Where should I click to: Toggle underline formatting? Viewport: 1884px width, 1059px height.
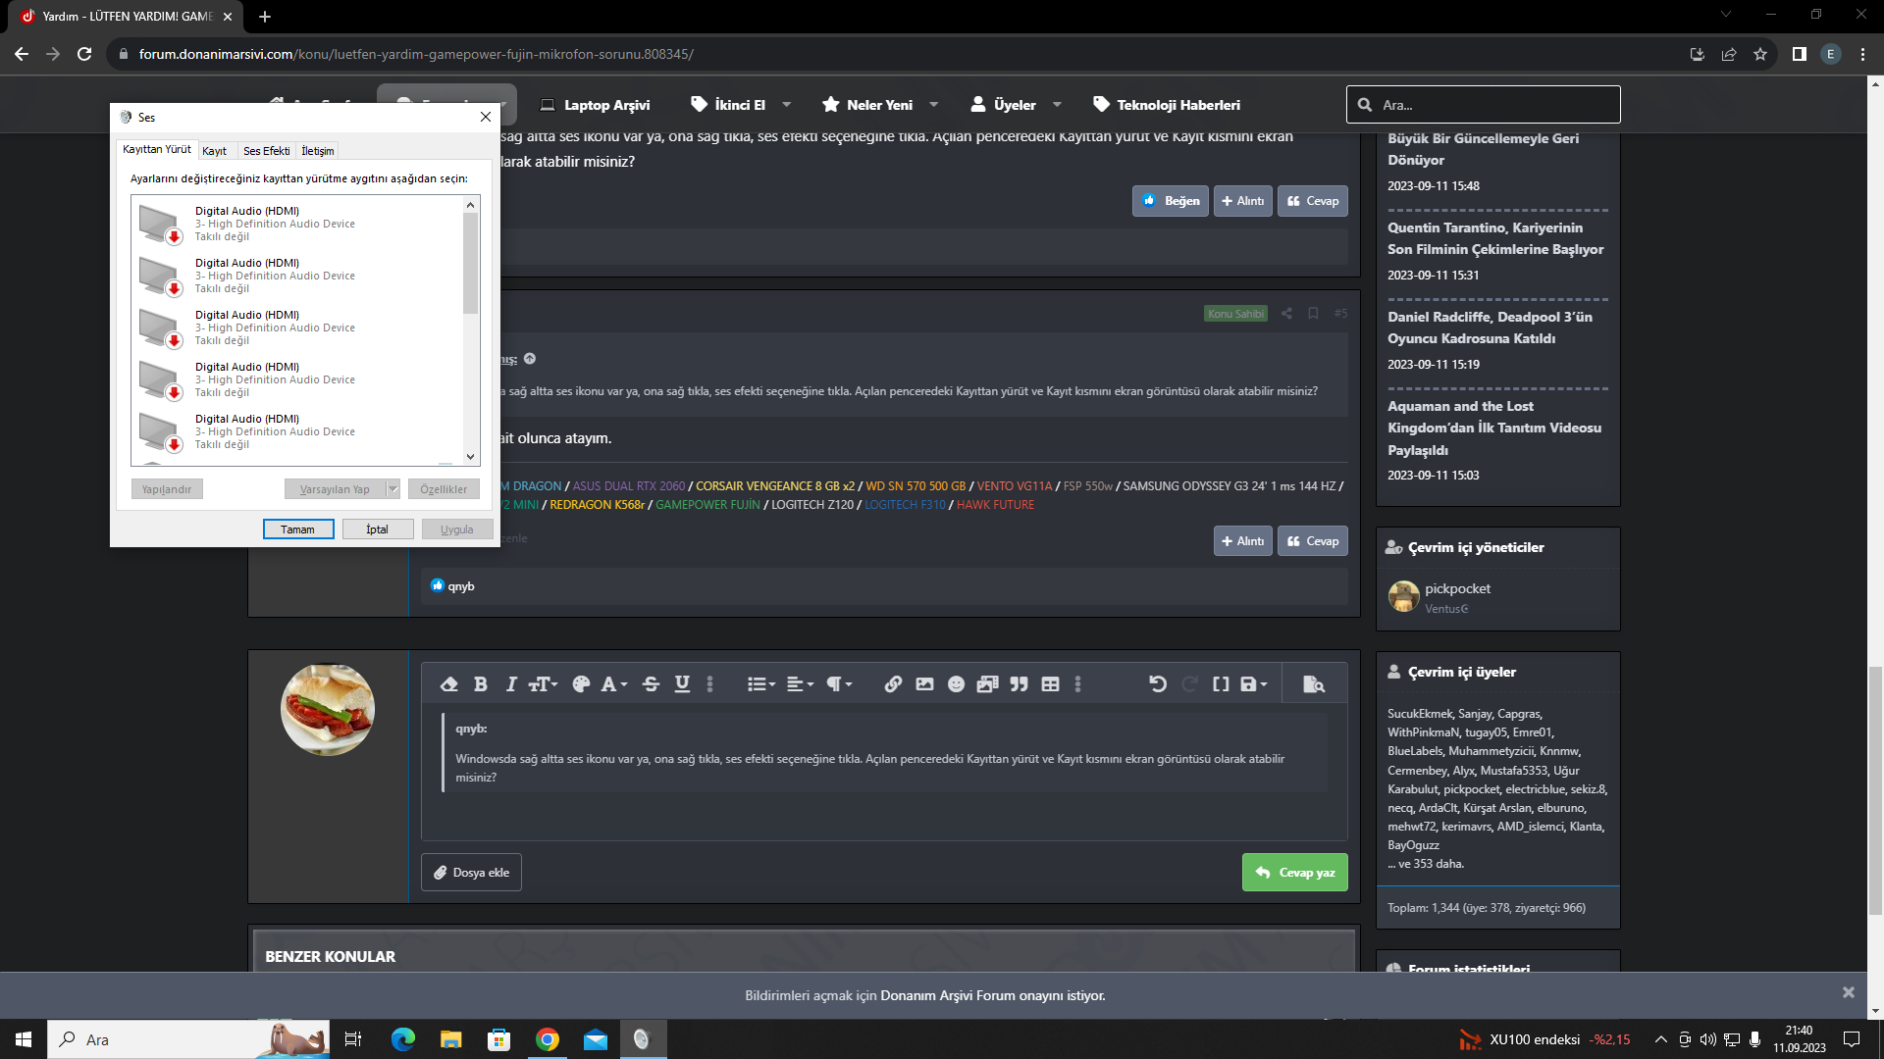(682, 684)
